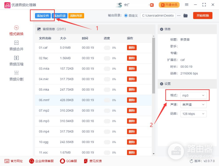Click the 时间 column header

point(85,38)
